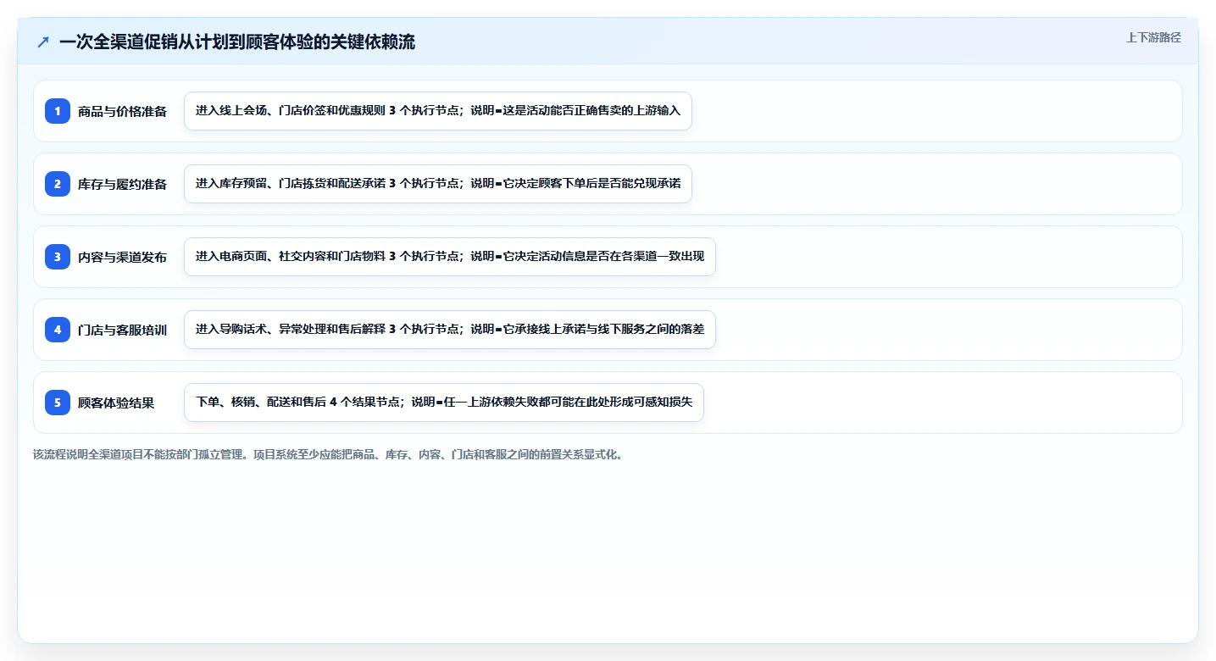Open the description box about 下单、核销、配送和售后
Image resolution: width=1216 pixels, height=661 pixels.
tap(444, 403)
